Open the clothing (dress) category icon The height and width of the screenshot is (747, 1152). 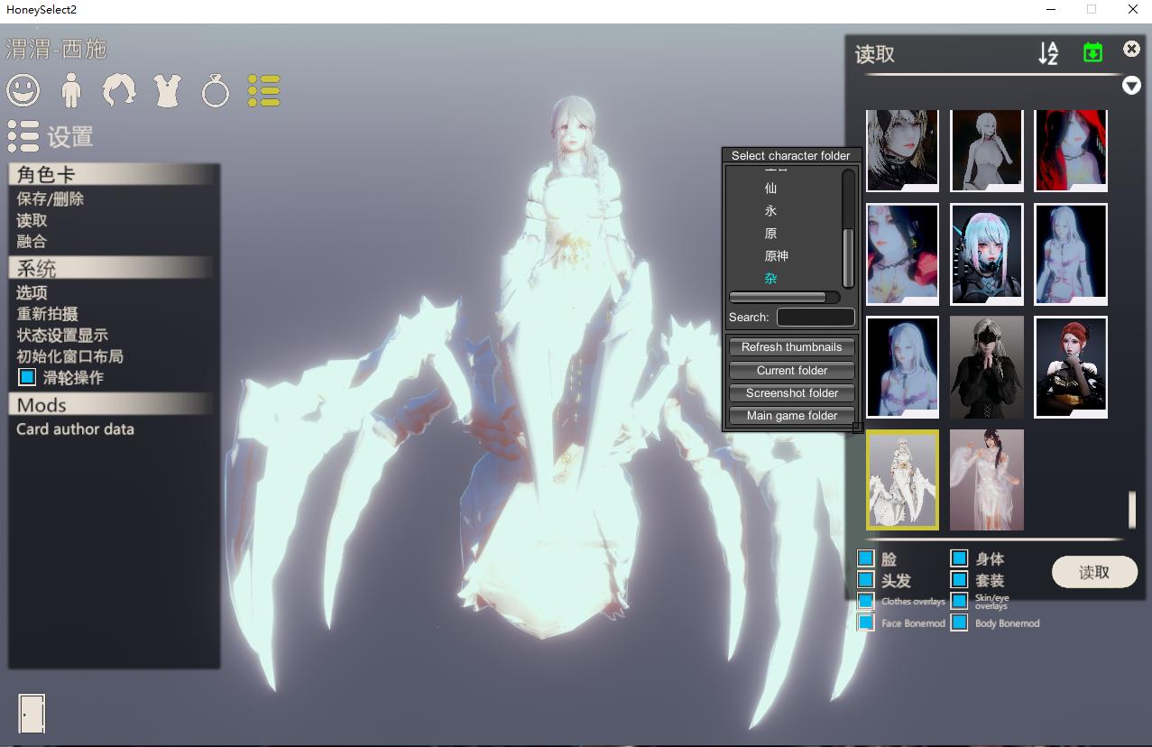pyautogui.click(x=167, y=90)
